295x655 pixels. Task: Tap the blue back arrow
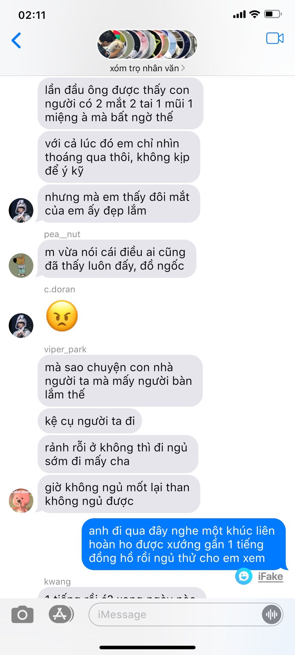coord(16,40)
